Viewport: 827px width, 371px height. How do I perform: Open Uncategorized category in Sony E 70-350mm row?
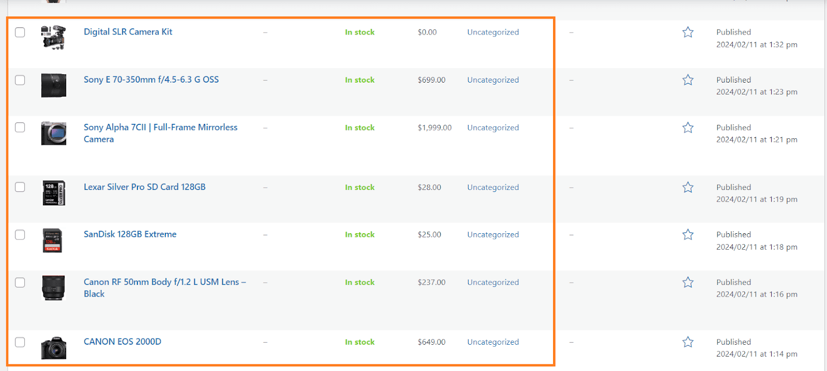(x=493, y=80)
